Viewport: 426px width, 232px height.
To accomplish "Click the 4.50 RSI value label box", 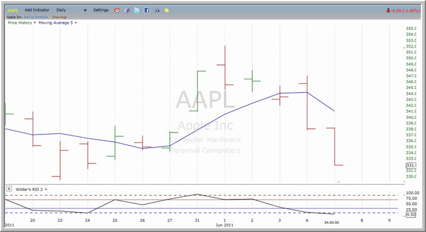I will [411, 215].
